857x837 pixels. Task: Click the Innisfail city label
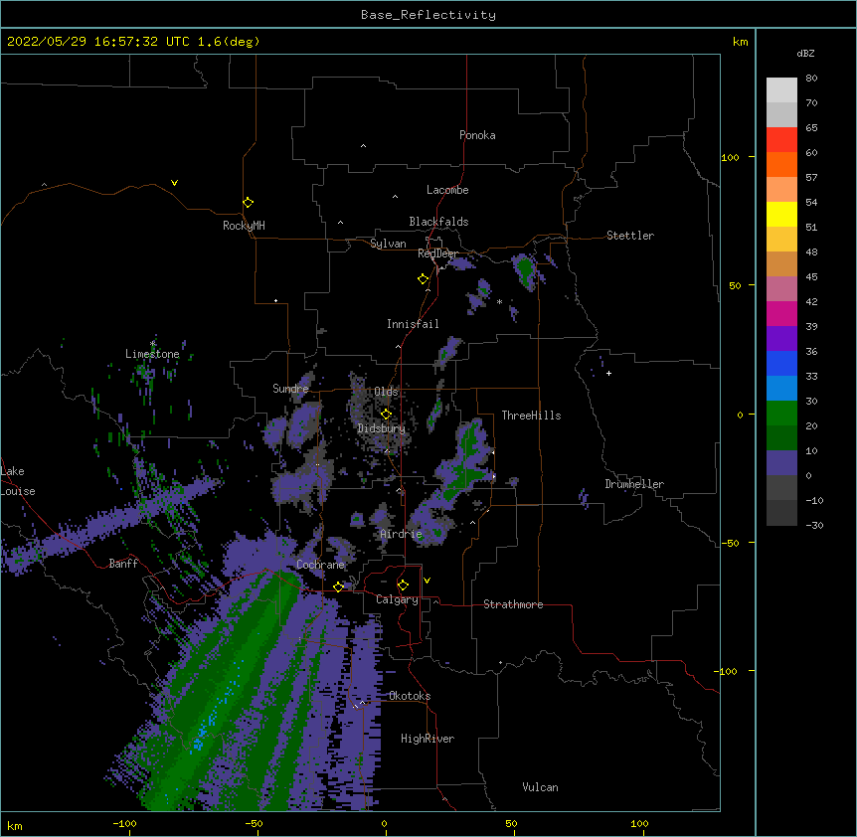413,324
